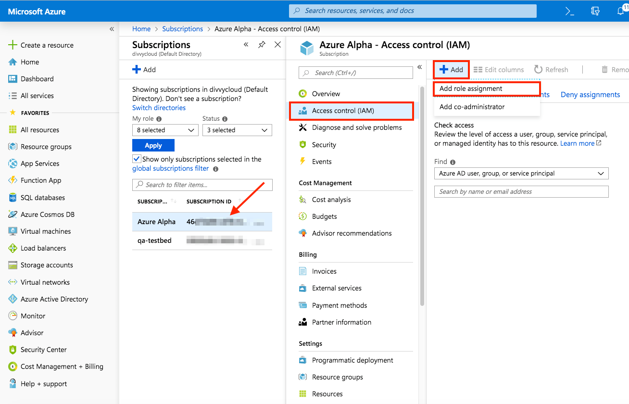Open the My role dropdown

pos(165,130)
